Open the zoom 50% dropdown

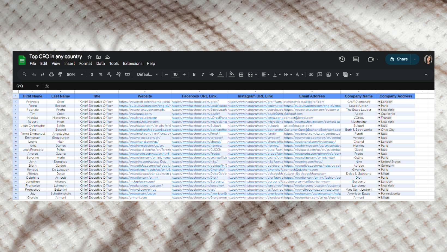coord(75,74)
